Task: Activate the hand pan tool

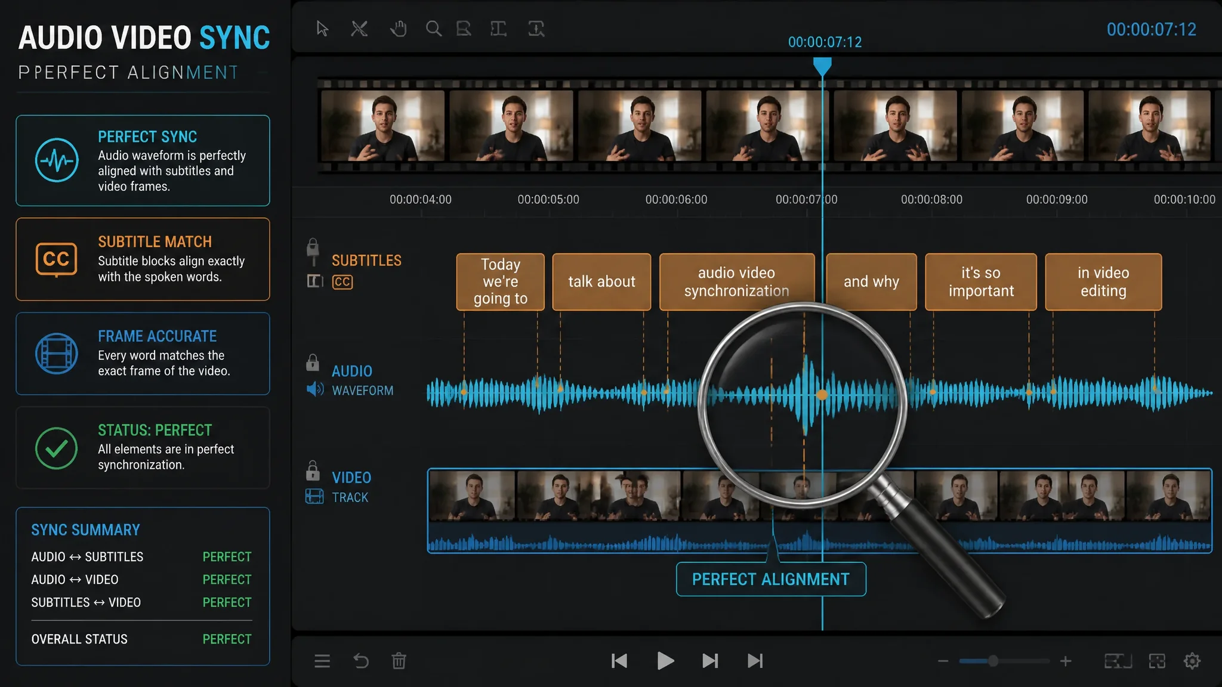Action: pos(398,29)
